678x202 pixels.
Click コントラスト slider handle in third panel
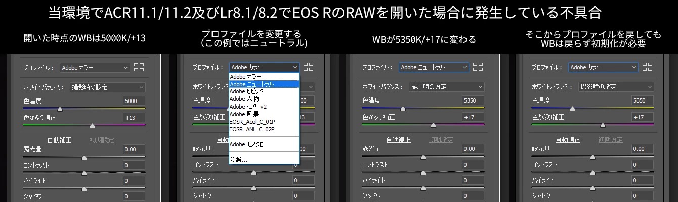(x=423, y=173)
